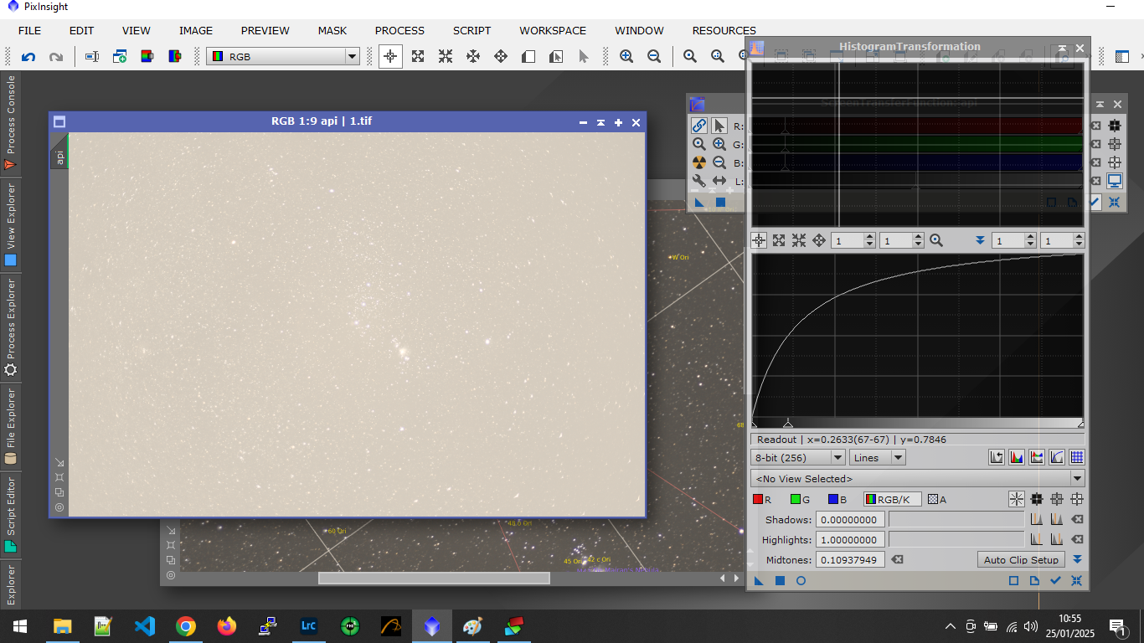This screenshot has height=643, width=1144.
Task: Click the wrench icon in ScreenTransferFunction
Action: point(699,181)
